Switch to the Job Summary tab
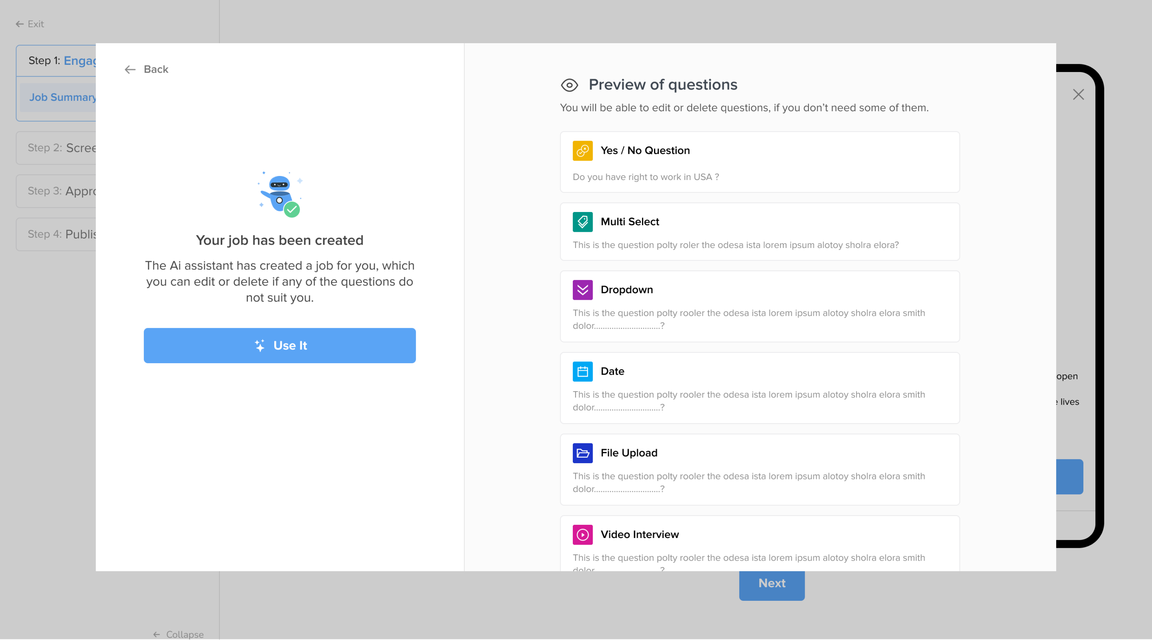 coord(63,97)
